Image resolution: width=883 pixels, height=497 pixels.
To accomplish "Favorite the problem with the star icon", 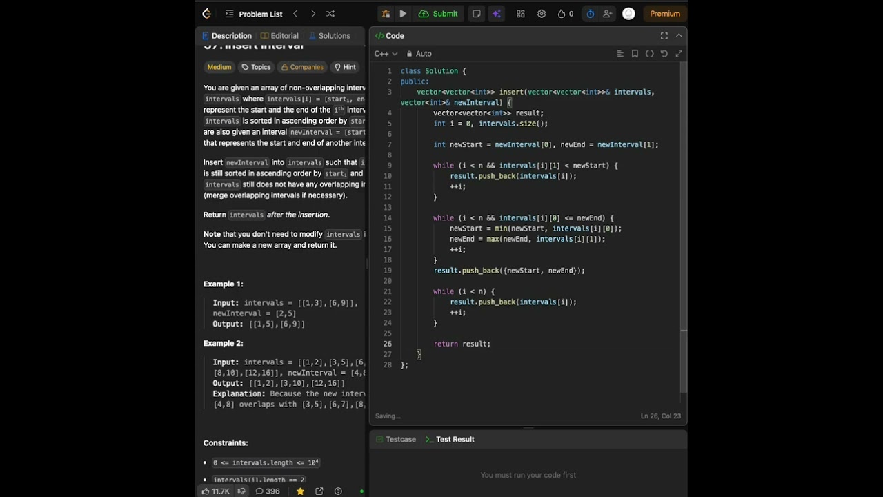I will [300, 491].
